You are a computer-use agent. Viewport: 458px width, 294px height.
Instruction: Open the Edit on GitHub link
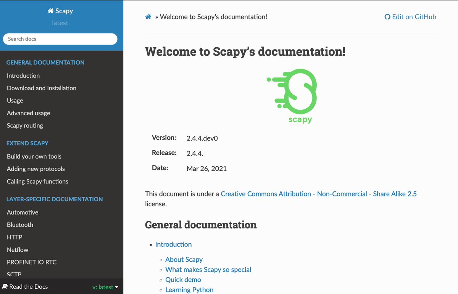click(414, 16)
